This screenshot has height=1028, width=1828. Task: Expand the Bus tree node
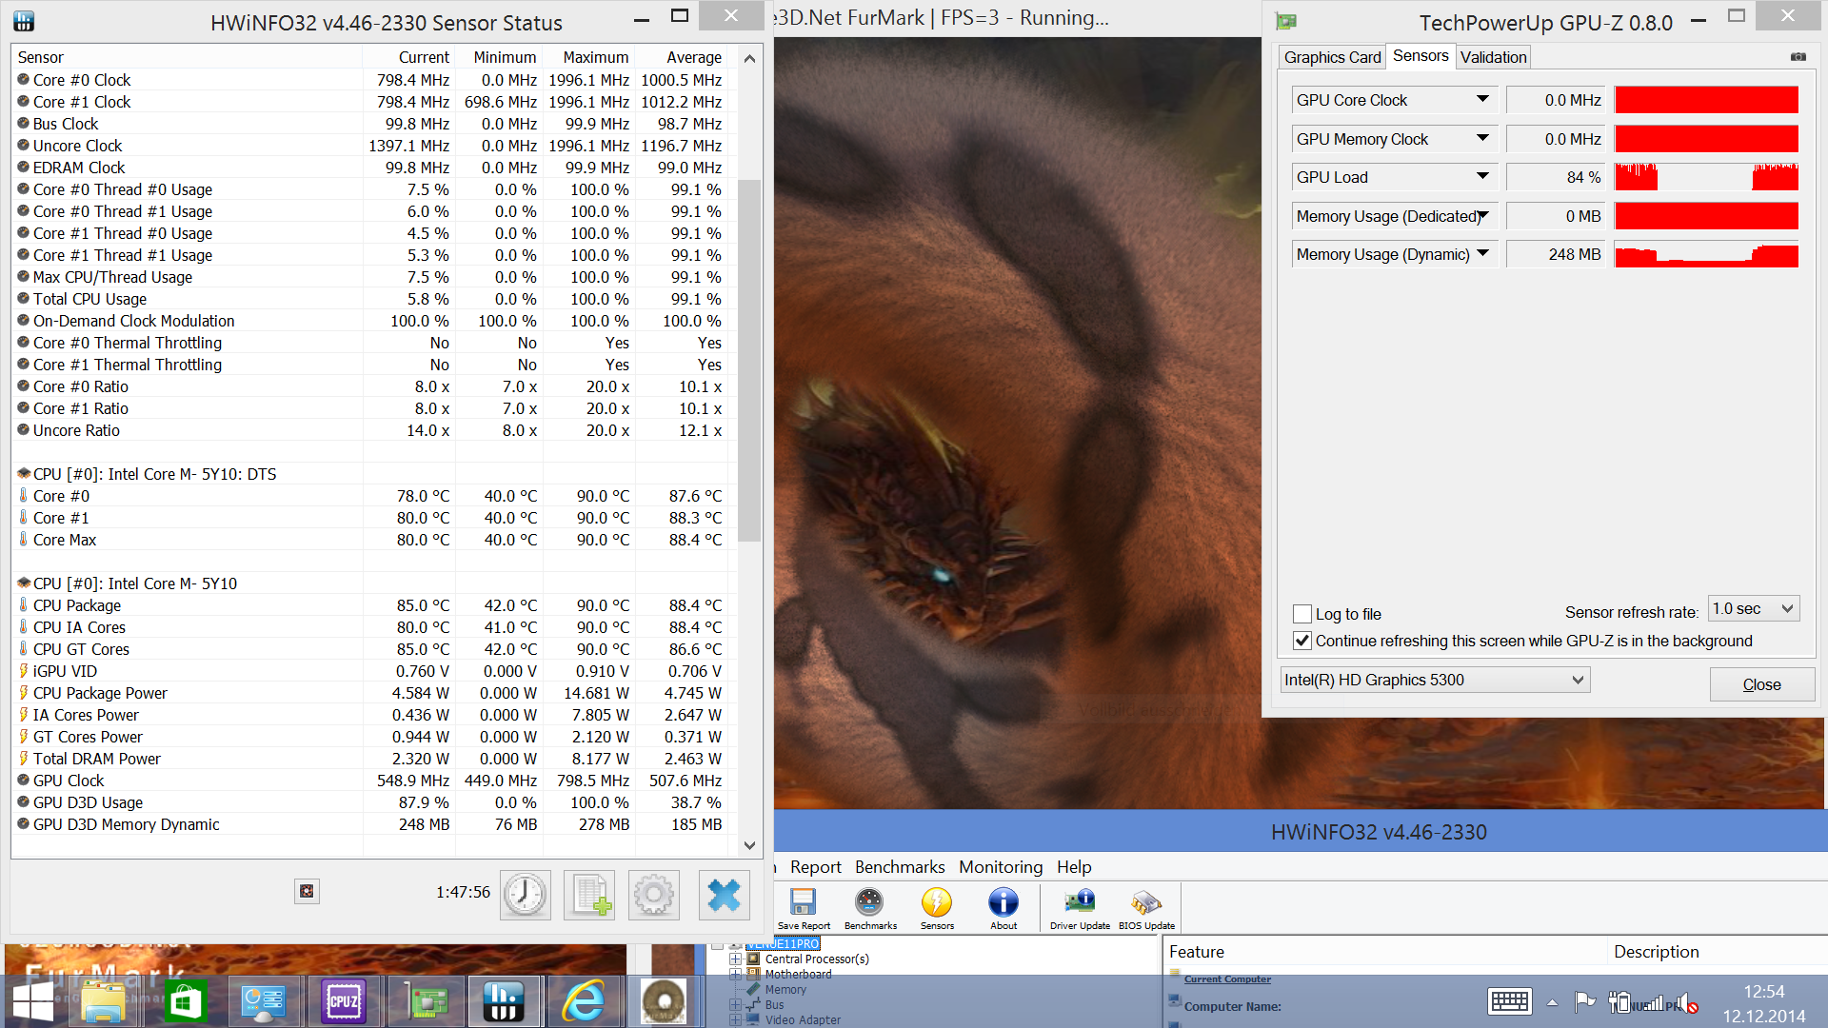click(x=735, y=1004)
